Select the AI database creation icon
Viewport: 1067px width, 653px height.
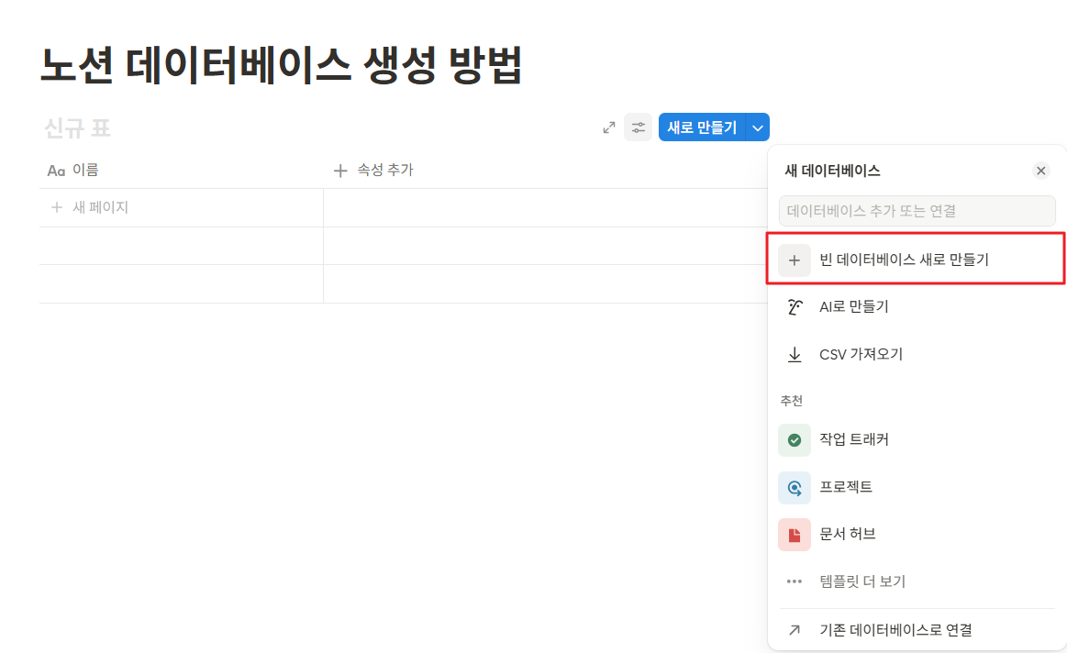(x=795, y=305)
